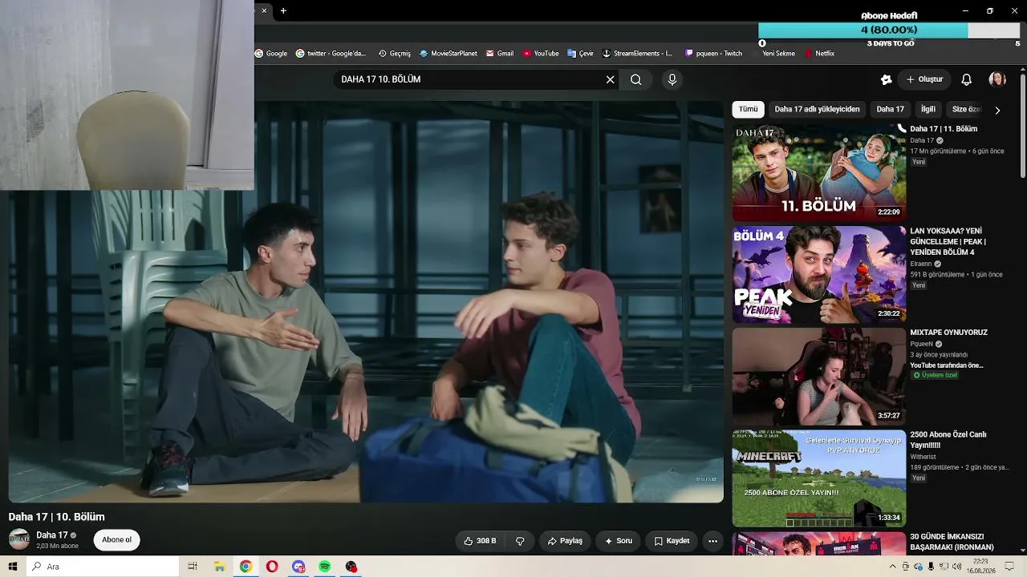This screenshot has height=577, width=1027.
Task: Click the YouTube search magnifier button
Action: 635,79
